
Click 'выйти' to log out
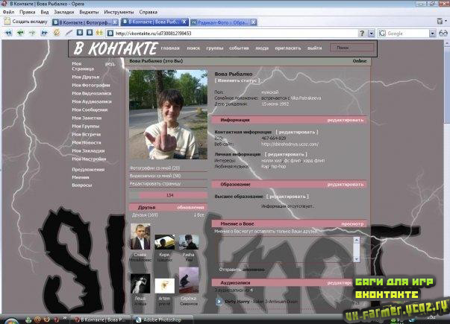[314, 48]
